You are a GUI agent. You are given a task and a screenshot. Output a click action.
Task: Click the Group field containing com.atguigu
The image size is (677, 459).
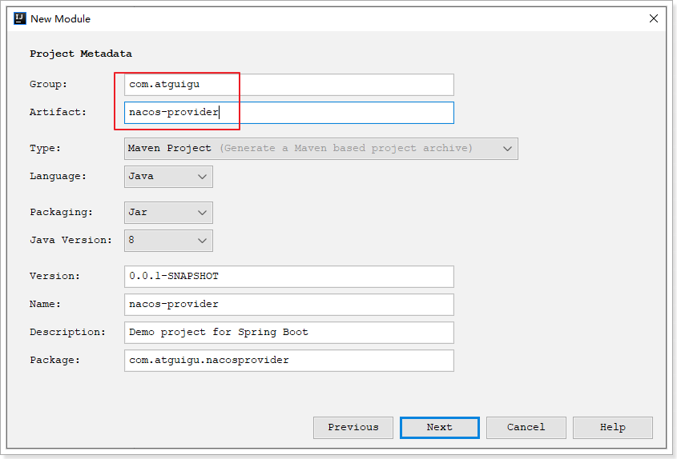[x=288, y=85]
